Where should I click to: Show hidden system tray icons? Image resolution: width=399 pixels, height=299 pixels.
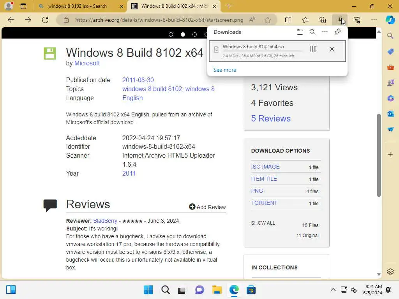tap(333, 290)
